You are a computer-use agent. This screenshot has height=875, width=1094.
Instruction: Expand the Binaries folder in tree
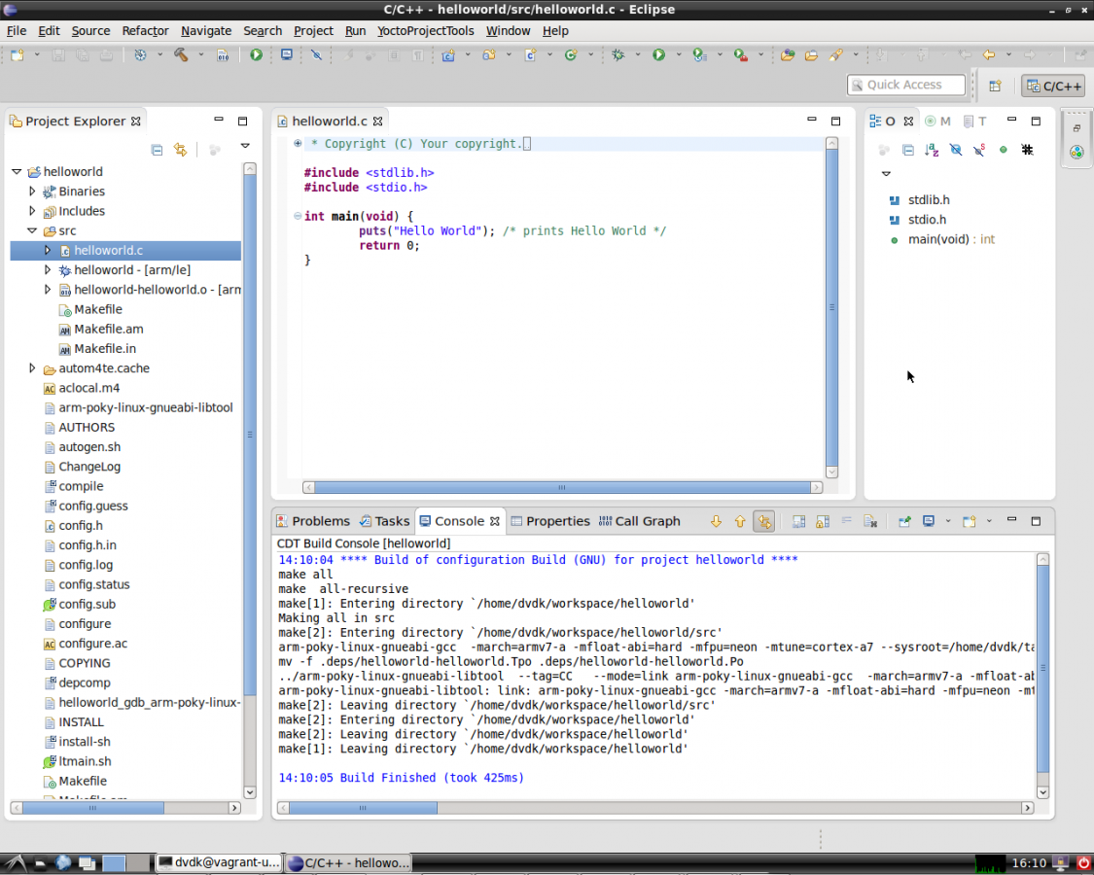[x=32, y=192]
